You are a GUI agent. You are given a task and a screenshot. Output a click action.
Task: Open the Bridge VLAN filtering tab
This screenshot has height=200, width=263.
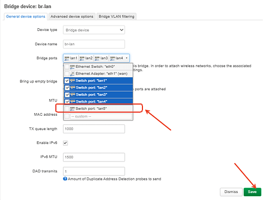click(116, 17)
